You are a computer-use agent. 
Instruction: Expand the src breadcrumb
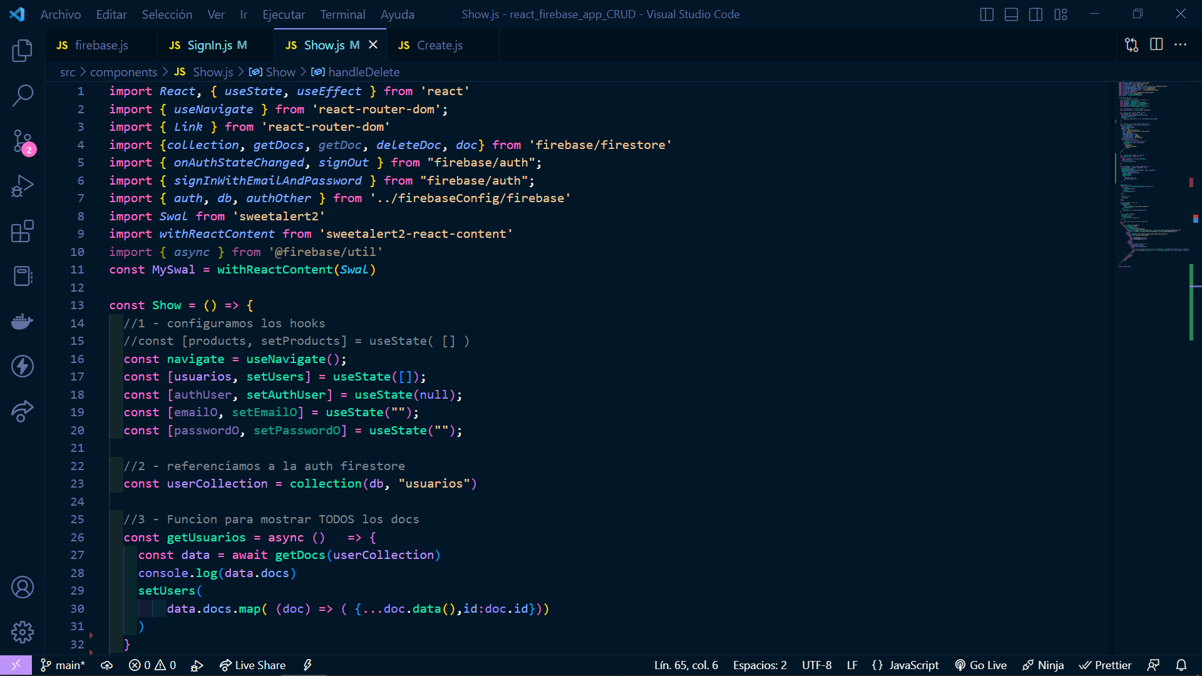click(x=67, y=72)
